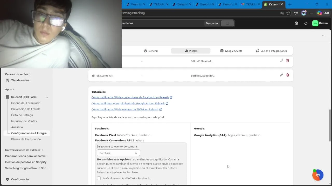
Task: Add this page to favorites star
Action: pos(288,13)
